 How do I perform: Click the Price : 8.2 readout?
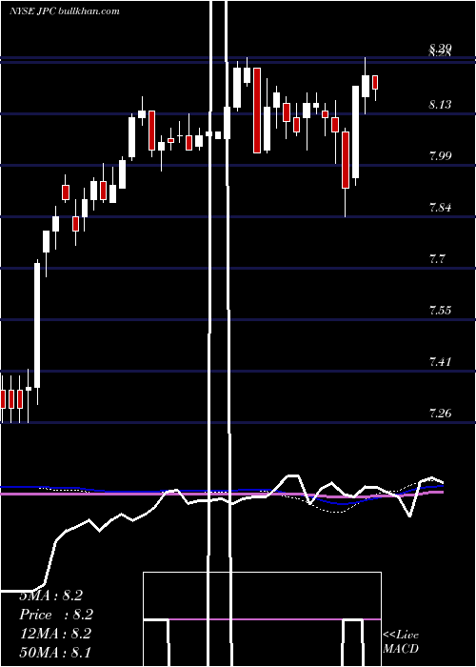coord(56,615)
